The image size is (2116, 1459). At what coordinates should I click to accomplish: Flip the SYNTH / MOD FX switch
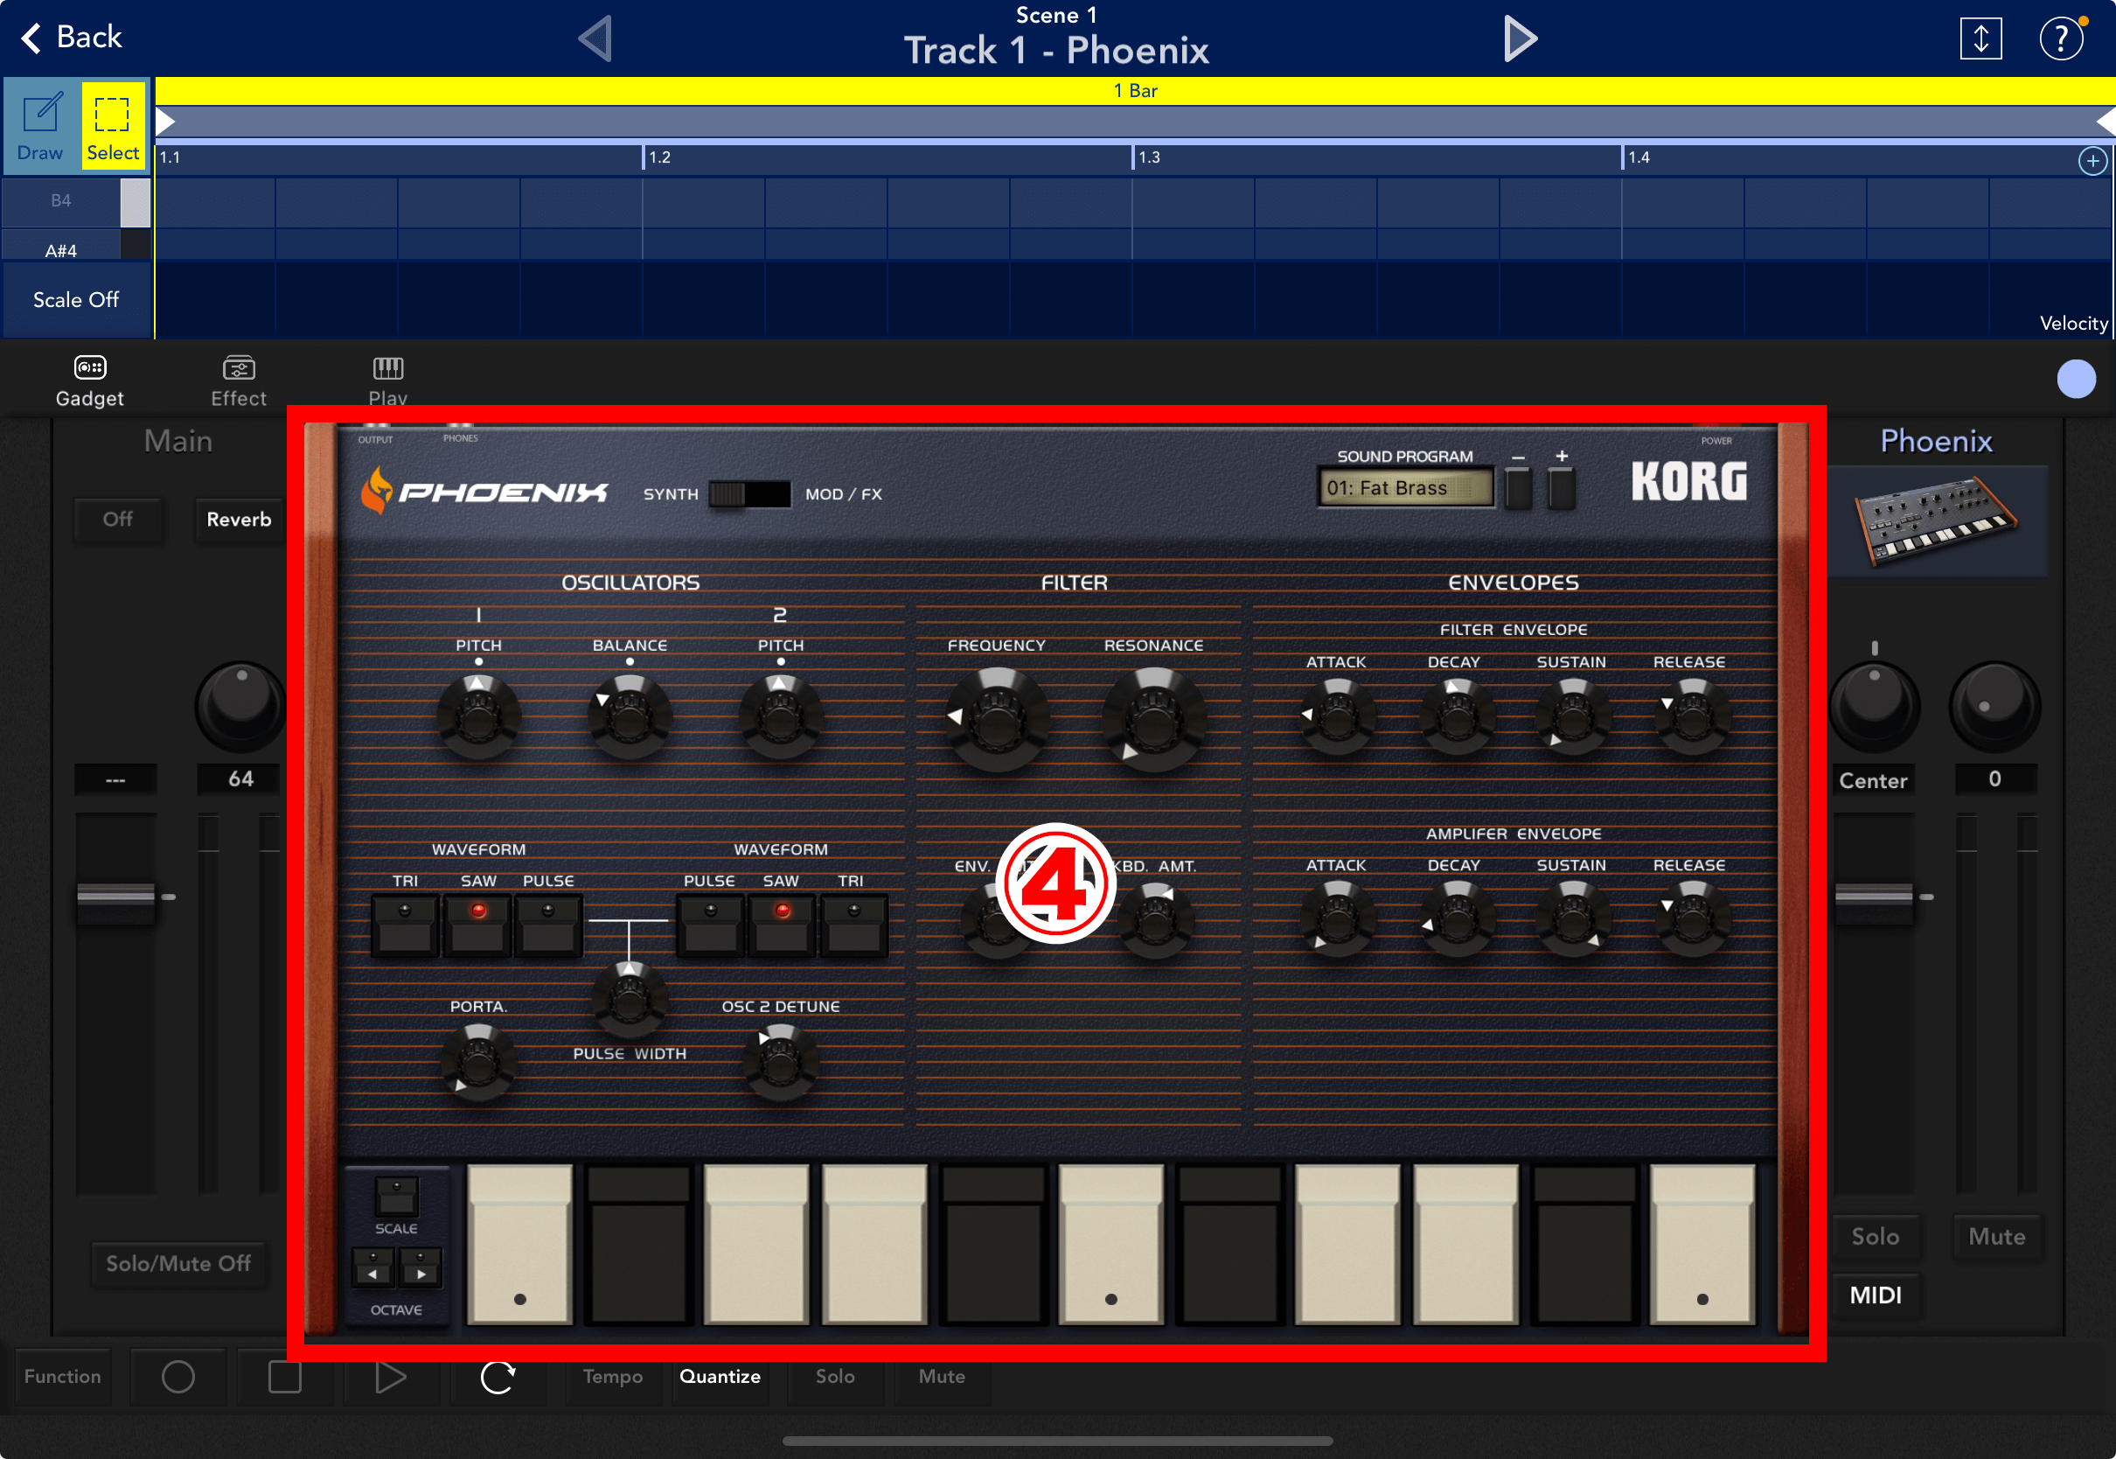(749, 493)
